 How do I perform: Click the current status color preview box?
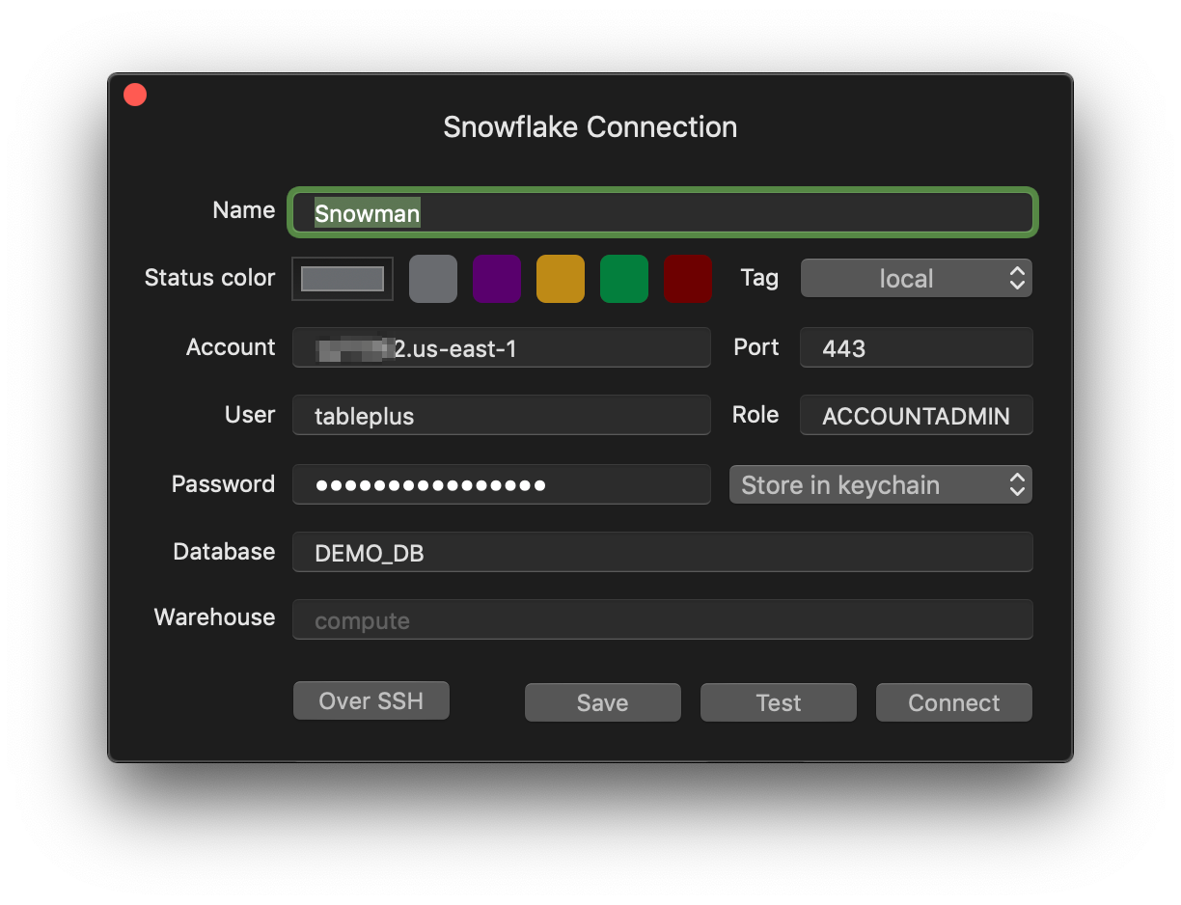click(342, 278)
